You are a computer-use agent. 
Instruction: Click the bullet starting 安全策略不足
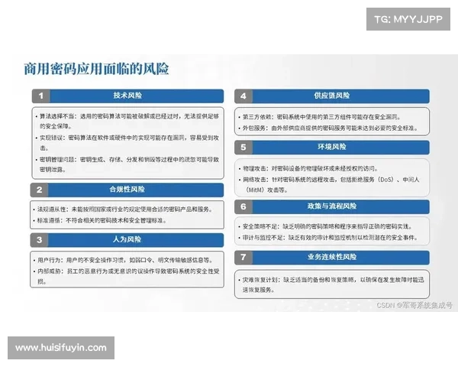pyautogui.click(x=326, y=226)
